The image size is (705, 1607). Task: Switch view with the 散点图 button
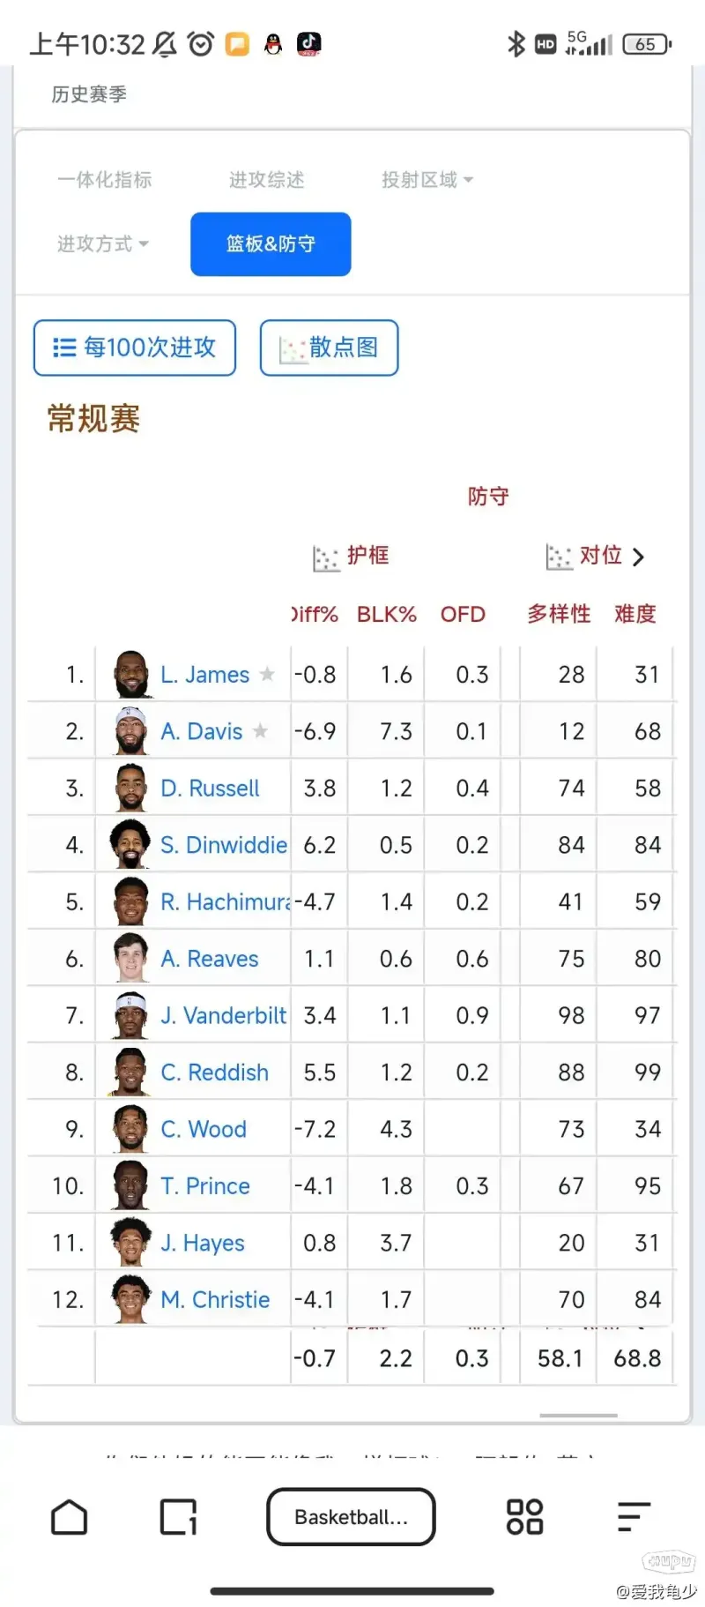click(x=329, y=348)
